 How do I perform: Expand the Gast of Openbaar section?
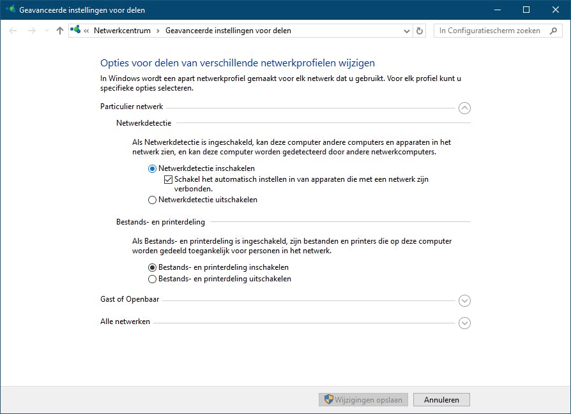coord(465,301)
